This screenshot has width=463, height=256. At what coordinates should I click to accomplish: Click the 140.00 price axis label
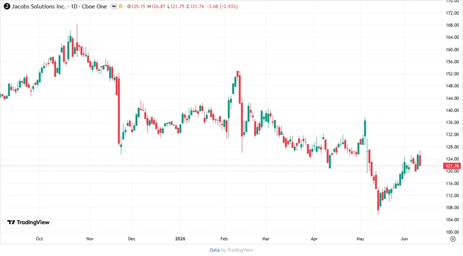tap(452, 111)
